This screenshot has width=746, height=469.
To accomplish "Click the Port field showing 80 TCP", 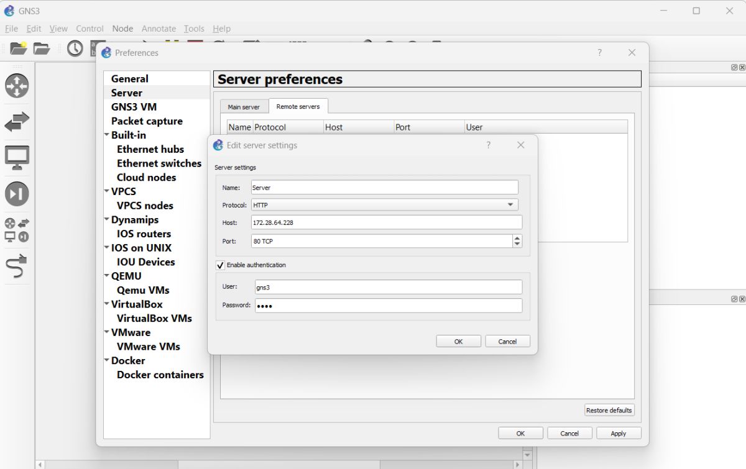I will [x=381, y=241].
